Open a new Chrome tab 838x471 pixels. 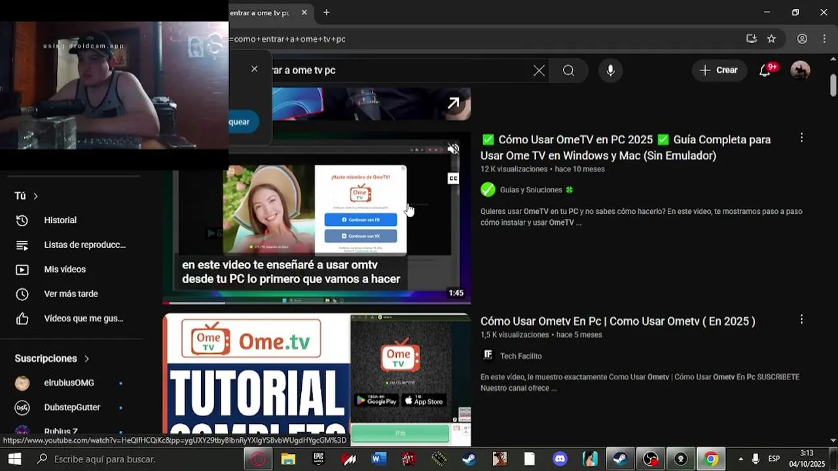pos(326,12)
